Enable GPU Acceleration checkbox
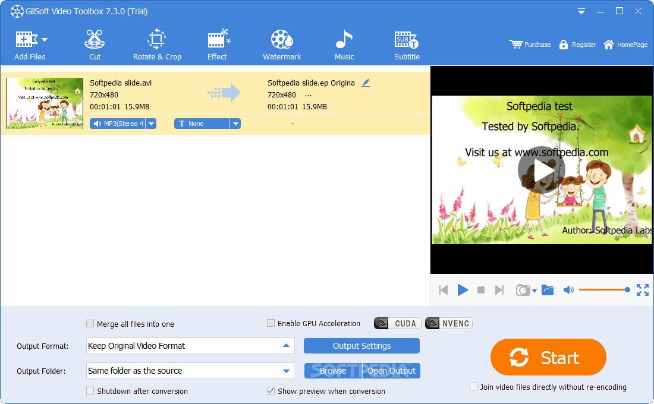Image resolution: width=654 pixels, height=404 pixels. (x=271, y=323)
